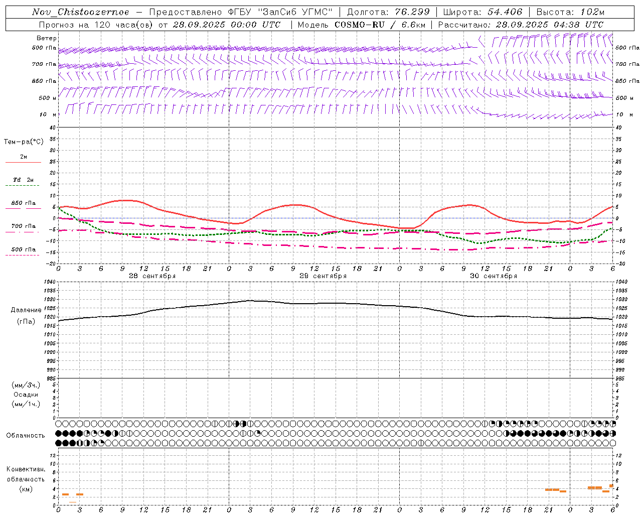The width and height of the screenshot is (642, 514).
Task: Click the 'Td 2м' dew point legend entry
Action: point(23,182)
